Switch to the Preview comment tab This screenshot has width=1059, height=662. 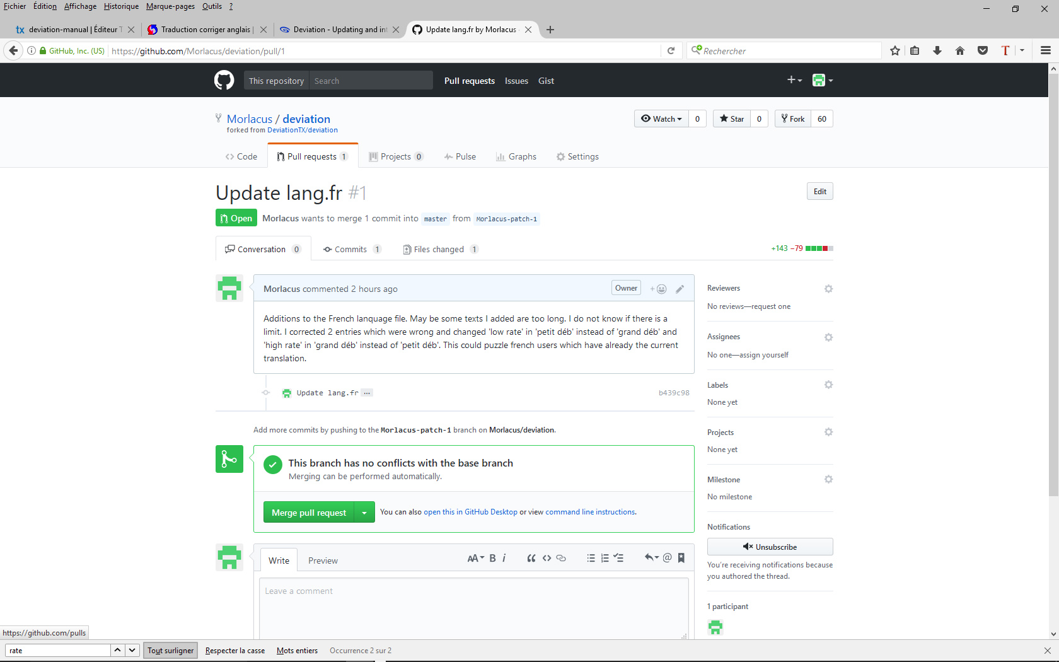pyautogui.click(x=323, y=560)
